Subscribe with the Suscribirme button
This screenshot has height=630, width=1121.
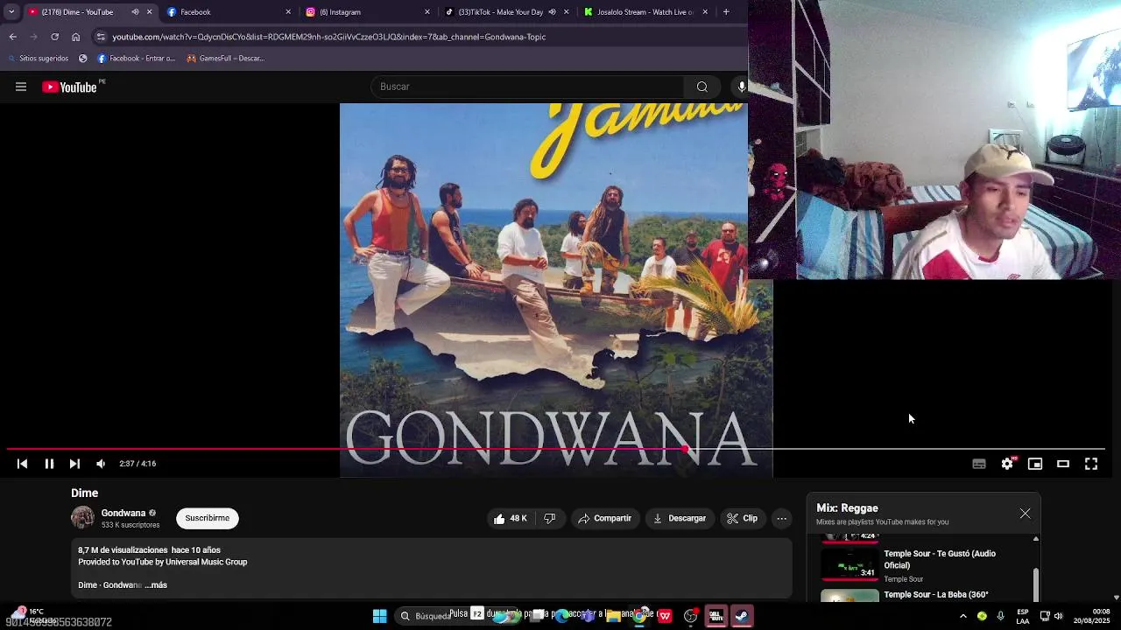point(208,518)
